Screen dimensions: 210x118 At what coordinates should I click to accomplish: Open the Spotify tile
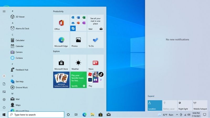click(x=78, y=80)
